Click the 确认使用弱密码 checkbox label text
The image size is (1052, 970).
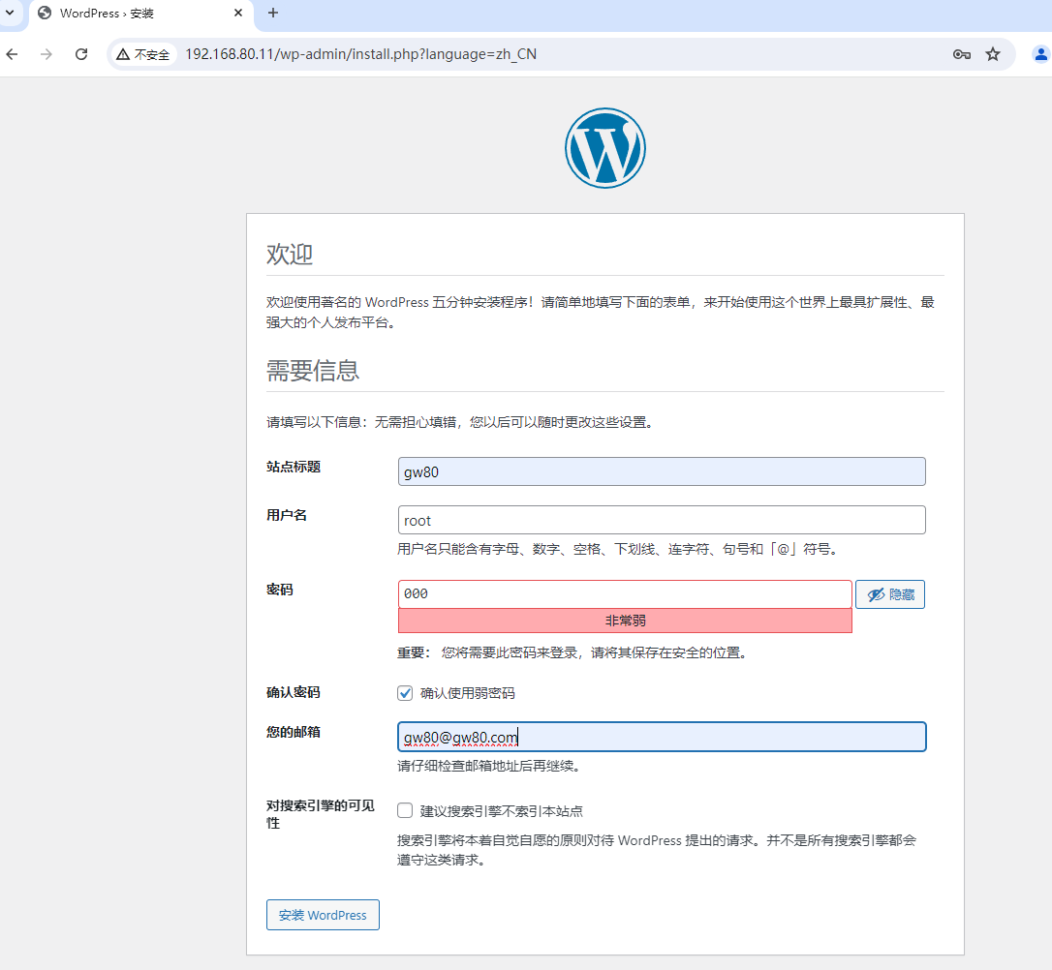(468, 693)
